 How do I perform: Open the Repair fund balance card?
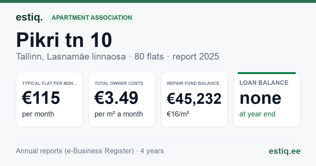(x=194, y=99)
